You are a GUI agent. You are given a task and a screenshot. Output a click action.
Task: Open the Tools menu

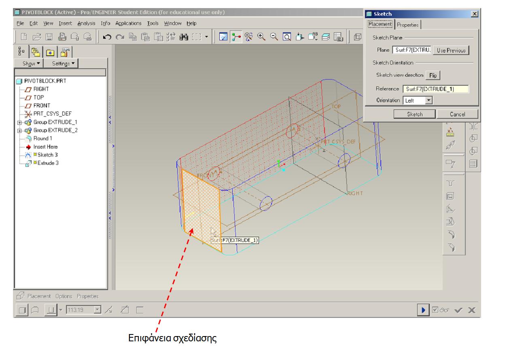coord(153,23)
